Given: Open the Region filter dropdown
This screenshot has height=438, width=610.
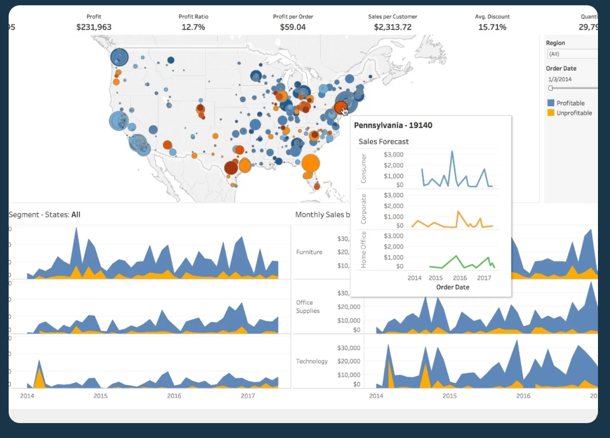Looking at the screenshot, I should [x=572, y=54].
